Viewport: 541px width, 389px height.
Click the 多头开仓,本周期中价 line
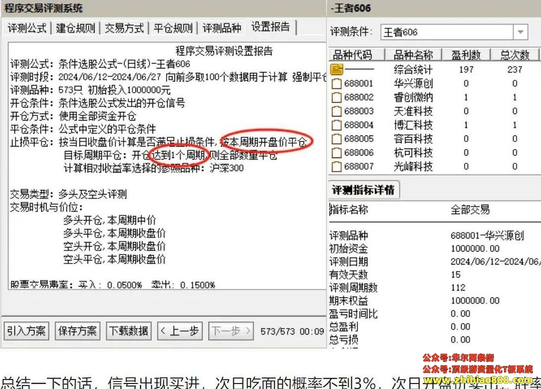coord(109,220)
